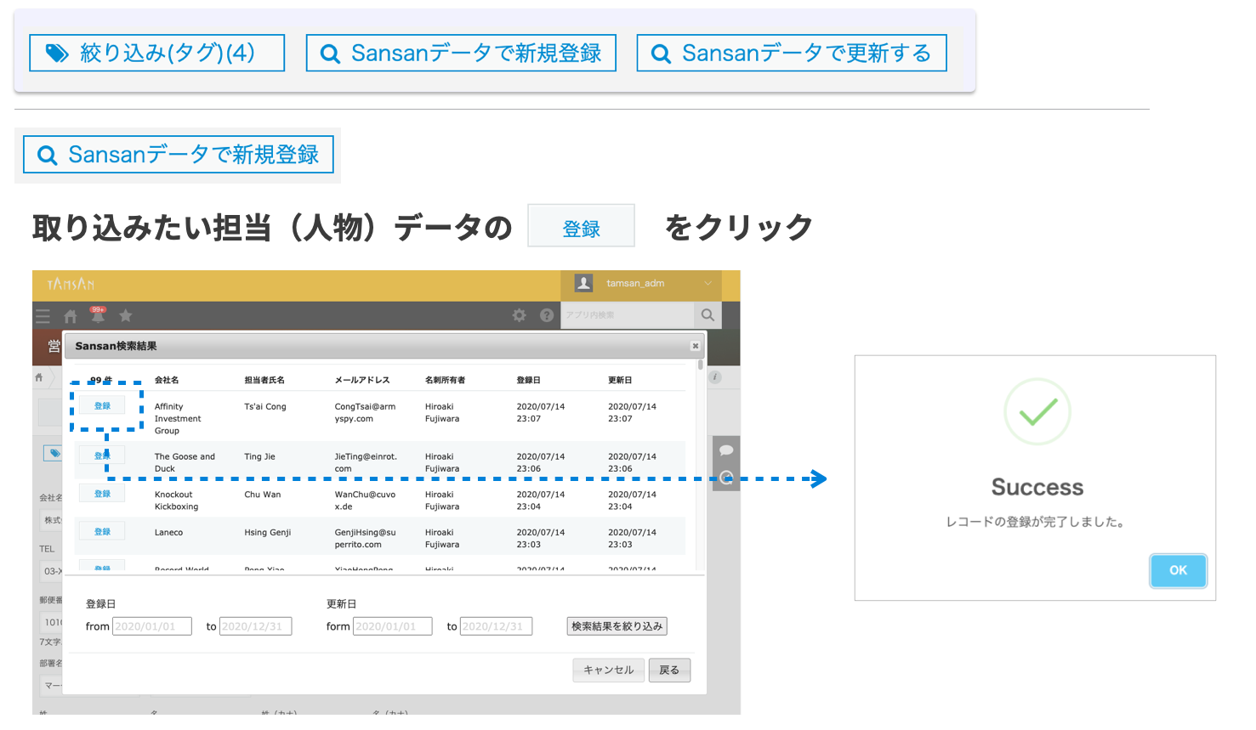The image size is (1256, 730).
Task: Open notifications bell with 99+ badge
Action: pos(98,316)
